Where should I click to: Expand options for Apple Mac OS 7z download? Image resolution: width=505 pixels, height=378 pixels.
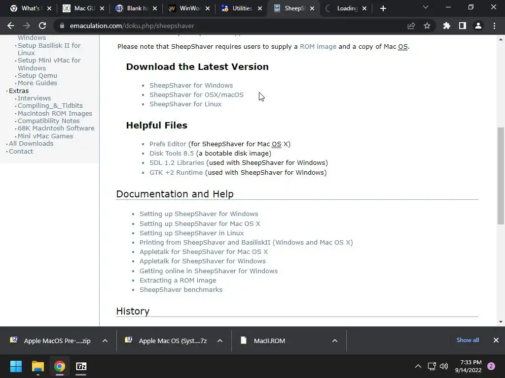point(220,341)
